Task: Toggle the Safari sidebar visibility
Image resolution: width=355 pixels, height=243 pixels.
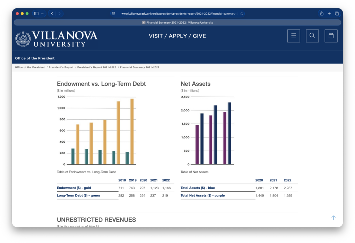Action: coord(36,13)
